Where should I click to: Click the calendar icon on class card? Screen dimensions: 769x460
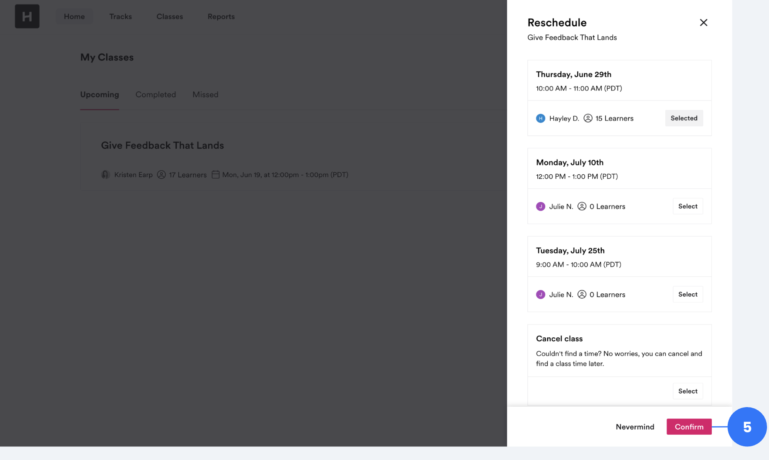pos(215,175)
